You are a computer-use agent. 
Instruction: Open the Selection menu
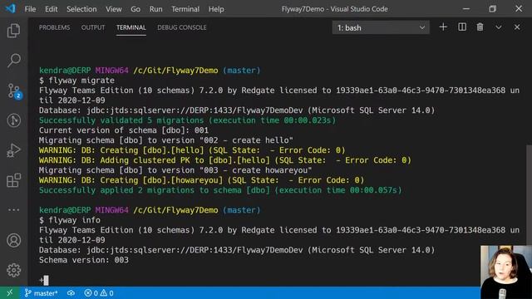[x=81, y=9]
